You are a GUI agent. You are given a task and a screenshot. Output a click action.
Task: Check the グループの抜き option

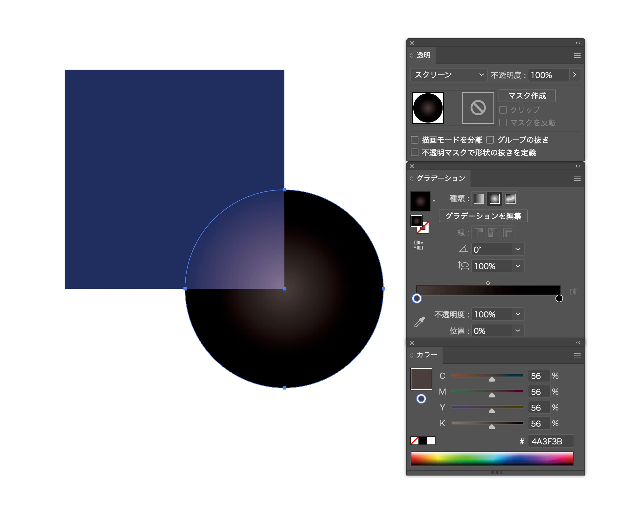coord(490,140)
